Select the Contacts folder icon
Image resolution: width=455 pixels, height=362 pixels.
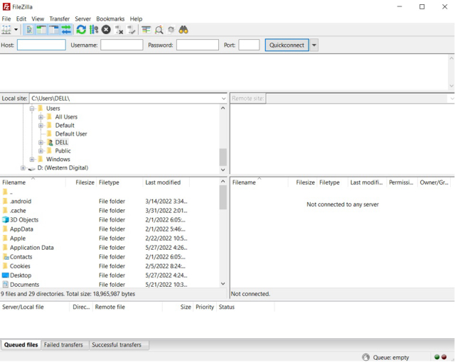[x=6, y=257]
